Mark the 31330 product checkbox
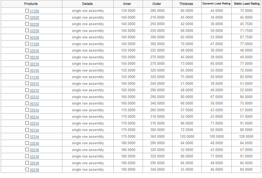Viewport: 262px width, 178px height. 27,77
